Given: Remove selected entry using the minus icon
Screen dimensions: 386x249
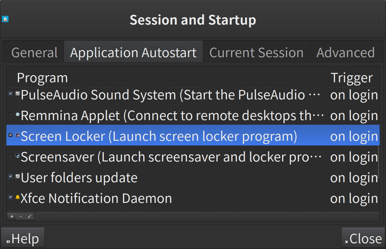Looking at the screenshot, I should tap(21, 216).
